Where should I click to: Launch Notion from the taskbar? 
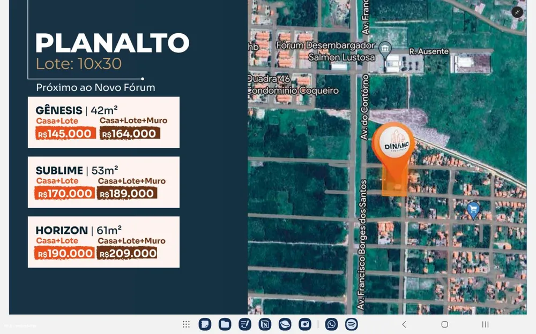pyautogui.click(x=265, y=324)
